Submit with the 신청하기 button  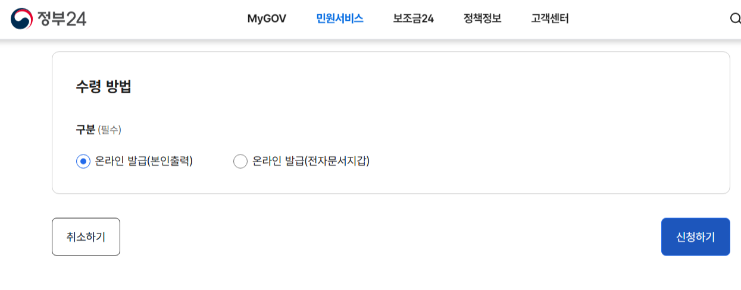(x=695, y=237)
